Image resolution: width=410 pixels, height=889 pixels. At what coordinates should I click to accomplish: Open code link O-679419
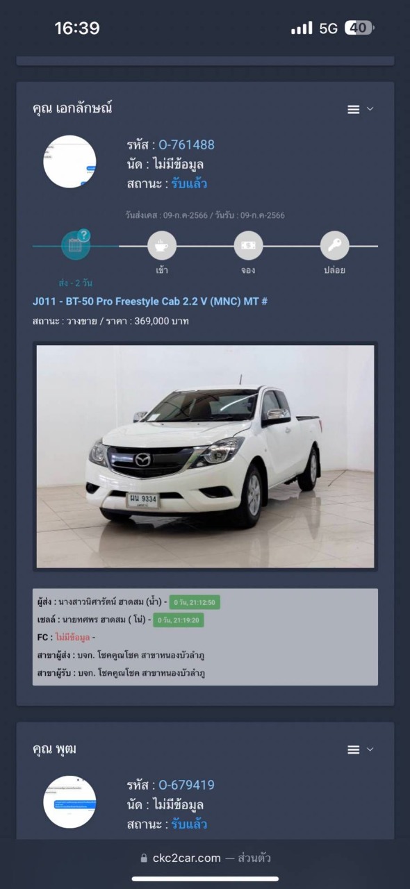pyautogui.click(x=186, y=786)
